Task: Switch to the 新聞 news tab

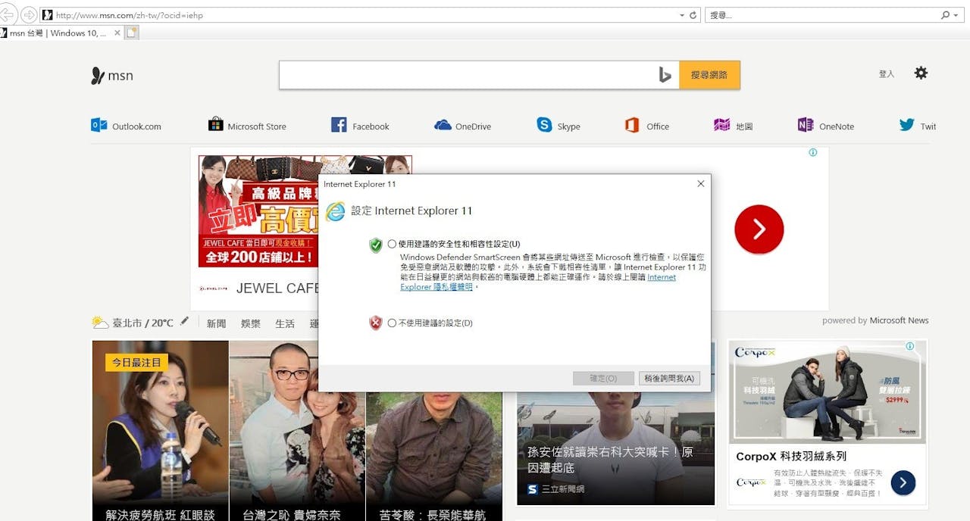Action: click(216, 323)
